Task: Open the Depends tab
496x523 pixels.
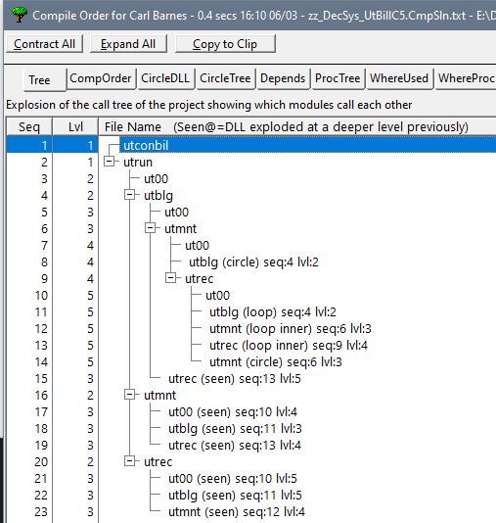Action: tap(283, 78)
